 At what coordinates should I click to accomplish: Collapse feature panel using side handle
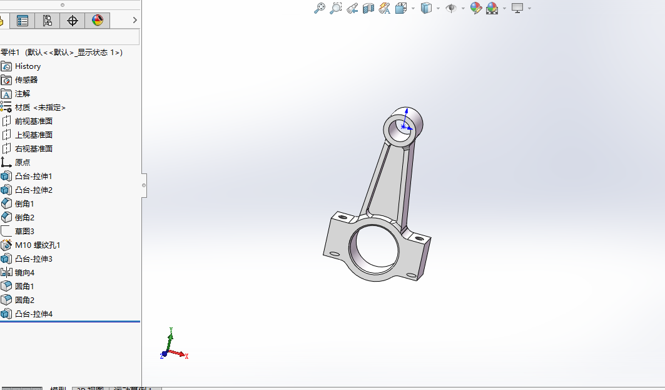click(144, 185)
